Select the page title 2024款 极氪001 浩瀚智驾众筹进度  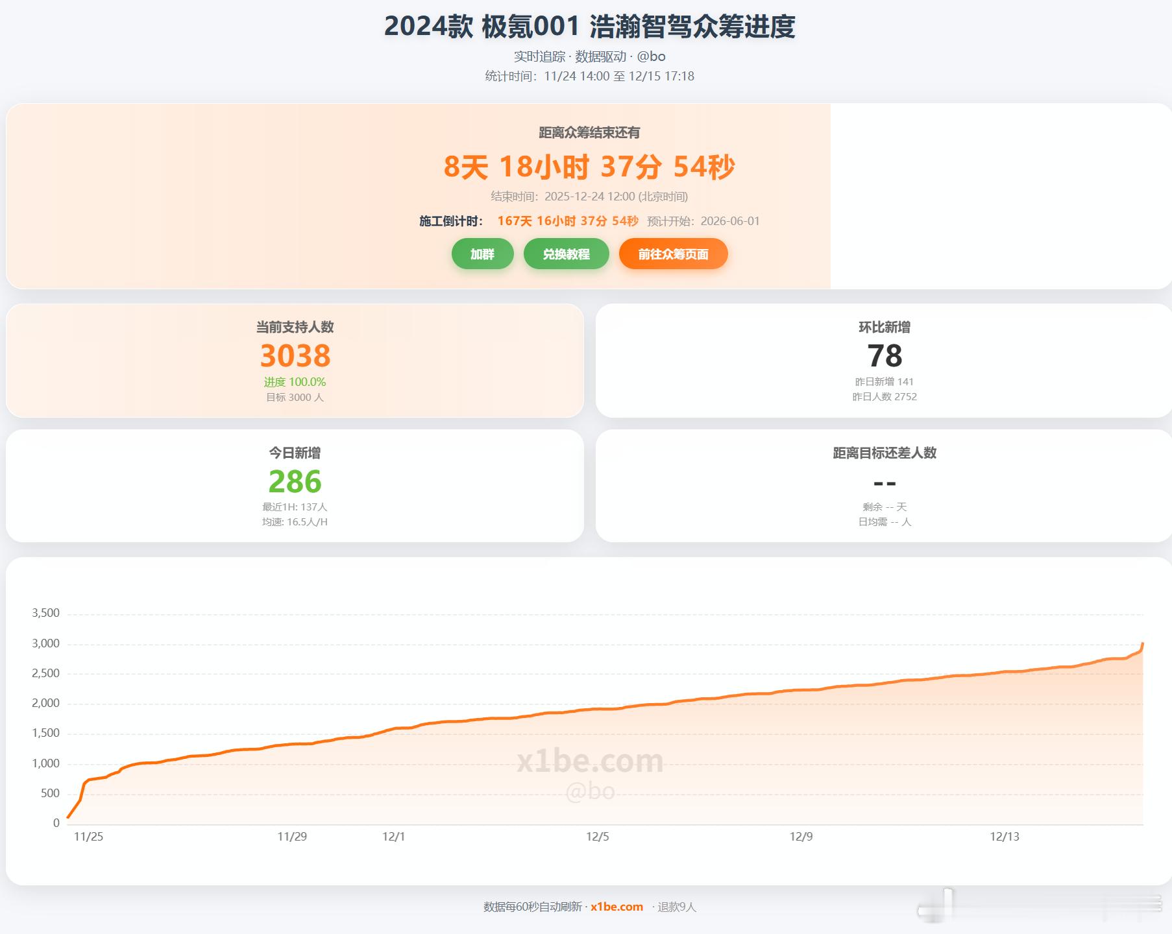point(589,27)
